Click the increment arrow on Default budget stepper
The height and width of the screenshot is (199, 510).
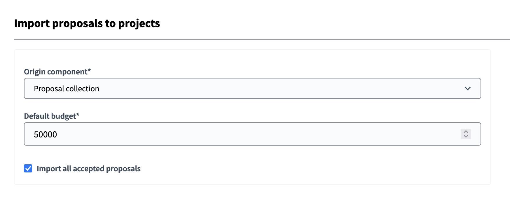[x=466, y=132]
